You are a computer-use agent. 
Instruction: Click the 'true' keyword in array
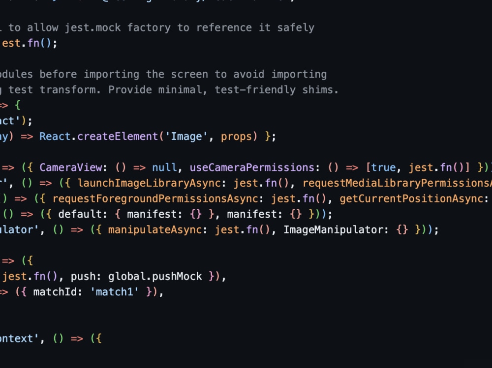point(383,168)
